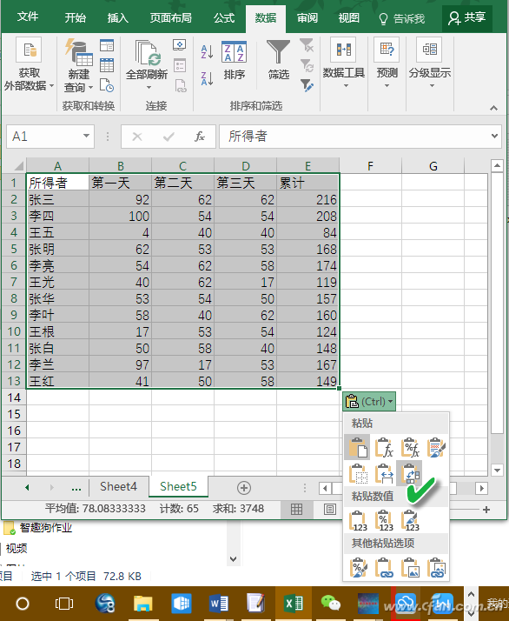Click the Advanced filter icon
The width and height of the screenshot is (509, 621).
307,85
